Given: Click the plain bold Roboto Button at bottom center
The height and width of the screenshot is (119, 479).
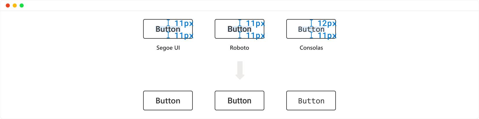Looking at the screenshot, I should point(240,101).
